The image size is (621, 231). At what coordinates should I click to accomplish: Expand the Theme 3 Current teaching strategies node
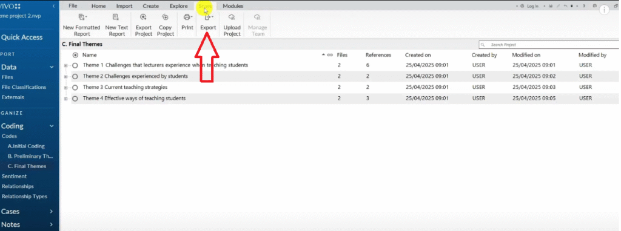point(65,88)
